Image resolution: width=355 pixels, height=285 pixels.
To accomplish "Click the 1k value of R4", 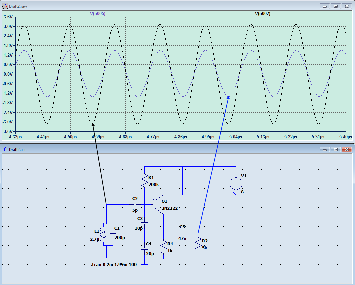I will (170, 251).
